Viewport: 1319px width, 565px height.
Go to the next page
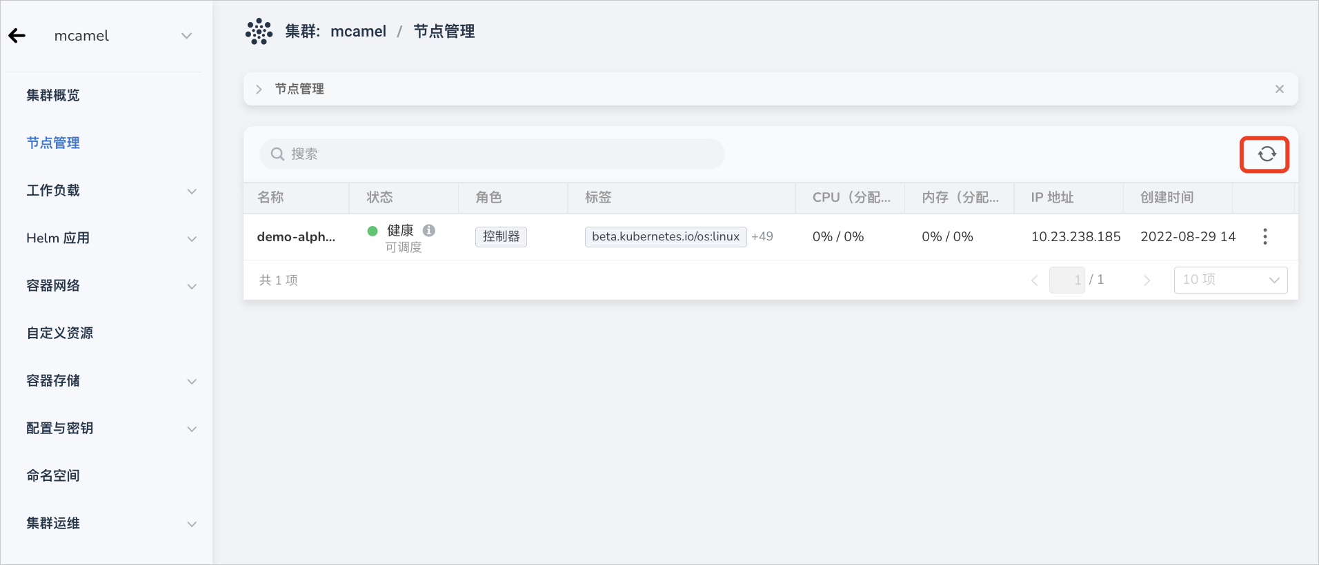[1147, 280]
